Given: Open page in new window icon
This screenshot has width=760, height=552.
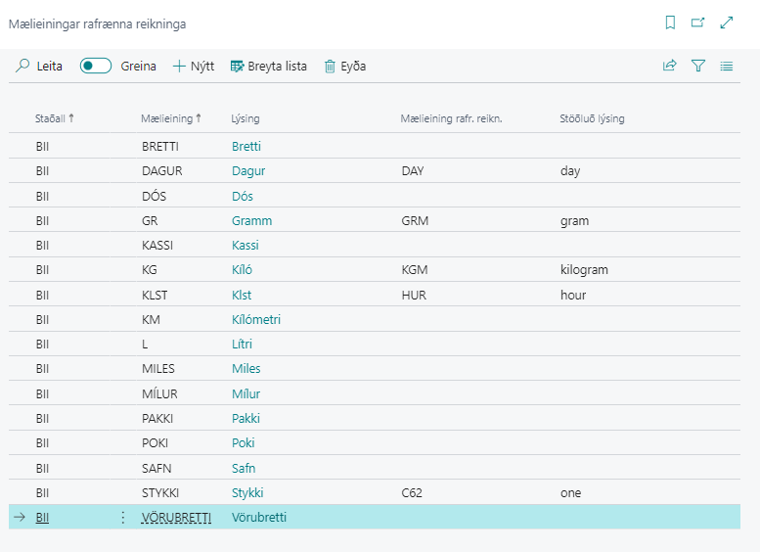Looking at the screenshot, I should [697, 23].
